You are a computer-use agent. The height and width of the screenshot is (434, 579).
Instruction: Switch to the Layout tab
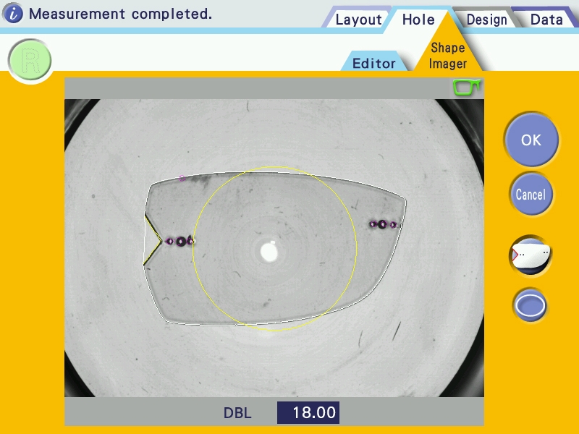click(358, 20)
